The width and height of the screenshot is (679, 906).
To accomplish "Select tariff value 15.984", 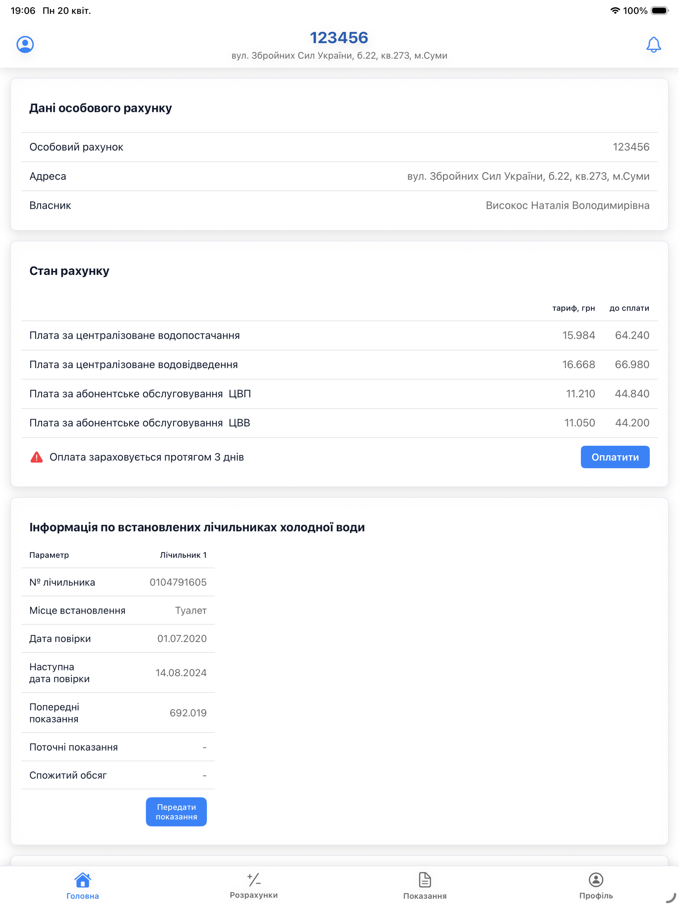I will pyautogui.click(x=578, y=335).
